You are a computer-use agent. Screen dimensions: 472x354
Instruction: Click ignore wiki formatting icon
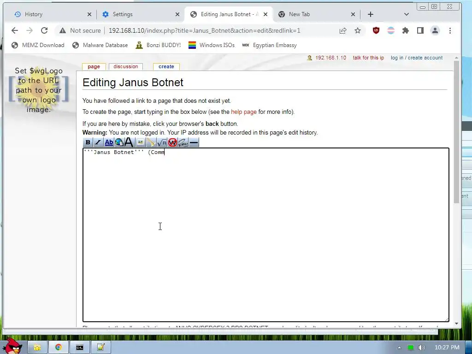[172, 142]
